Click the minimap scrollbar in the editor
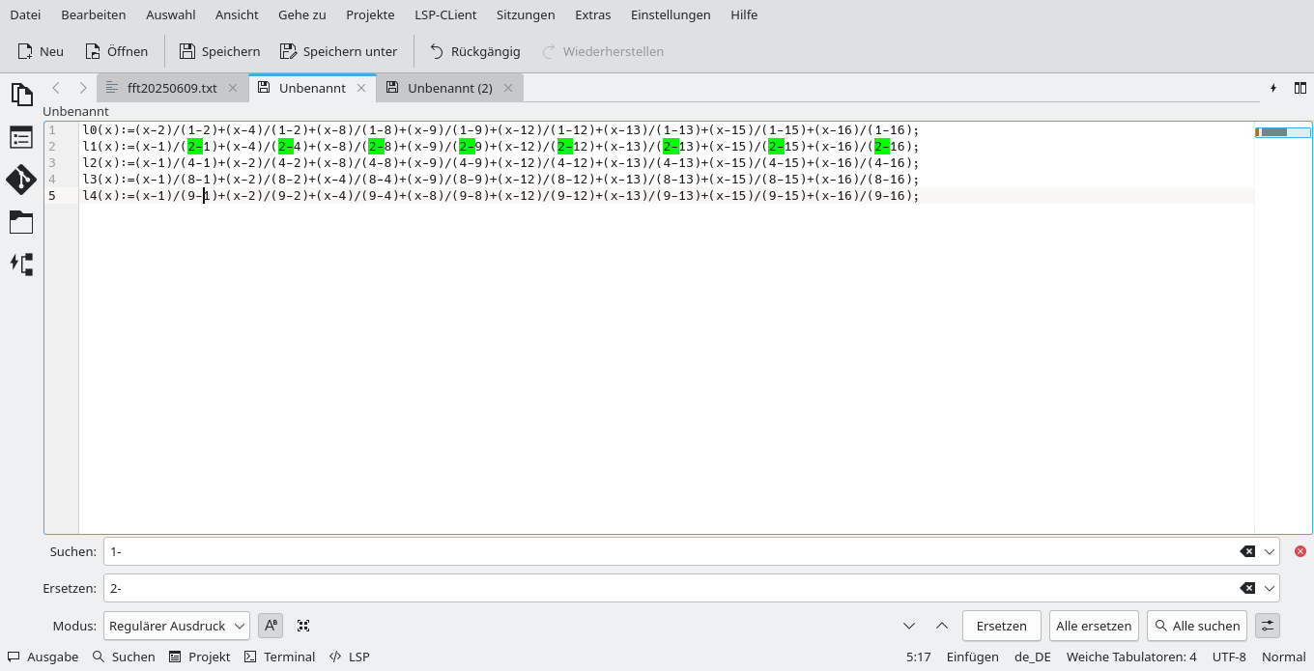This screenshot has width=1314, height=671. click(x=1282, y=132)
